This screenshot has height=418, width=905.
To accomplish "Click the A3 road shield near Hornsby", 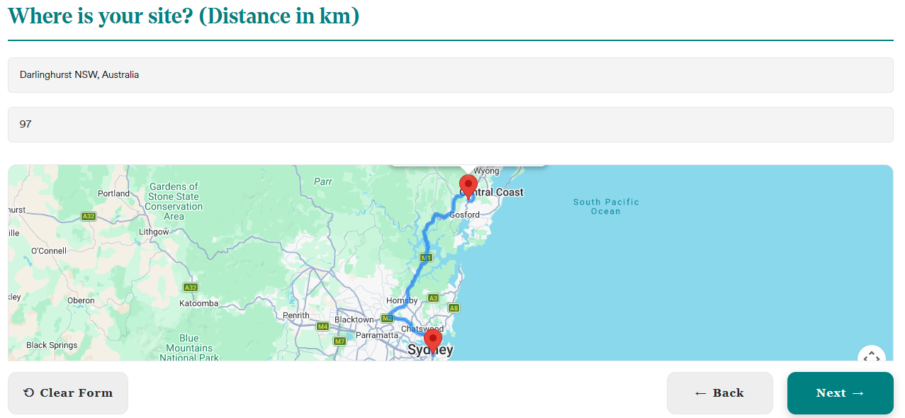I will click(x=434, y=298).
